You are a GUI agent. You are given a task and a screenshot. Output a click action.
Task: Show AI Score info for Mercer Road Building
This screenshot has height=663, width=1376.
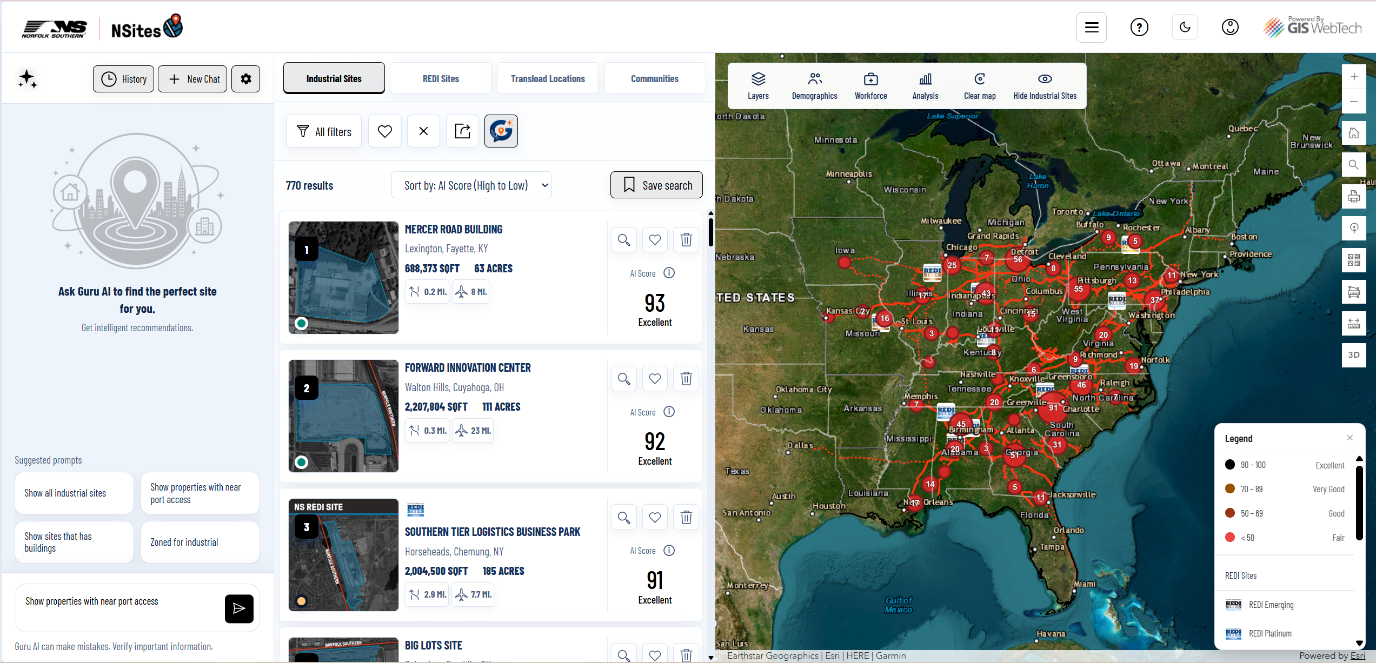pyautogui.click(x=669, y=273)
